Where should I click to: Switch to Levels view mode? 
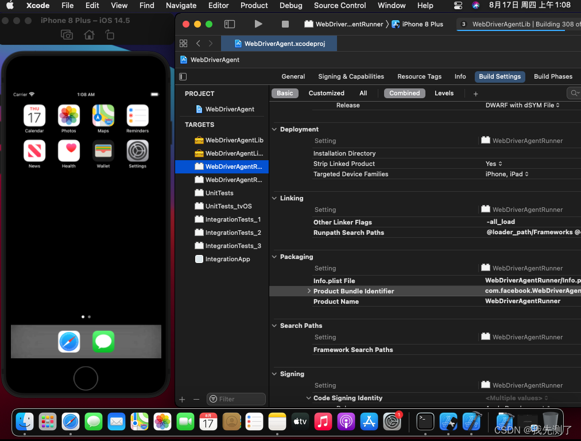[444, 93]
